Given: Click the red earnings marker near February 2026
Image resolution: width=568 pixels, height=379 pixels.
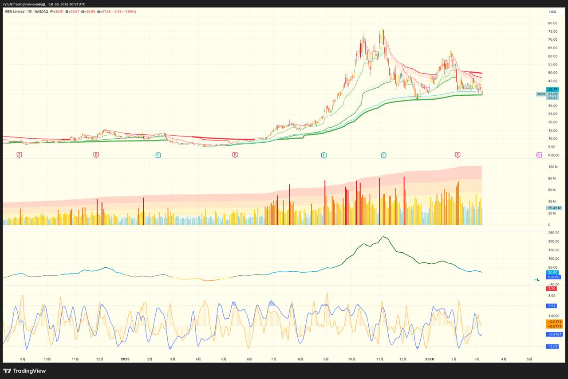Looking at the screenshot, I should point(457,155).
